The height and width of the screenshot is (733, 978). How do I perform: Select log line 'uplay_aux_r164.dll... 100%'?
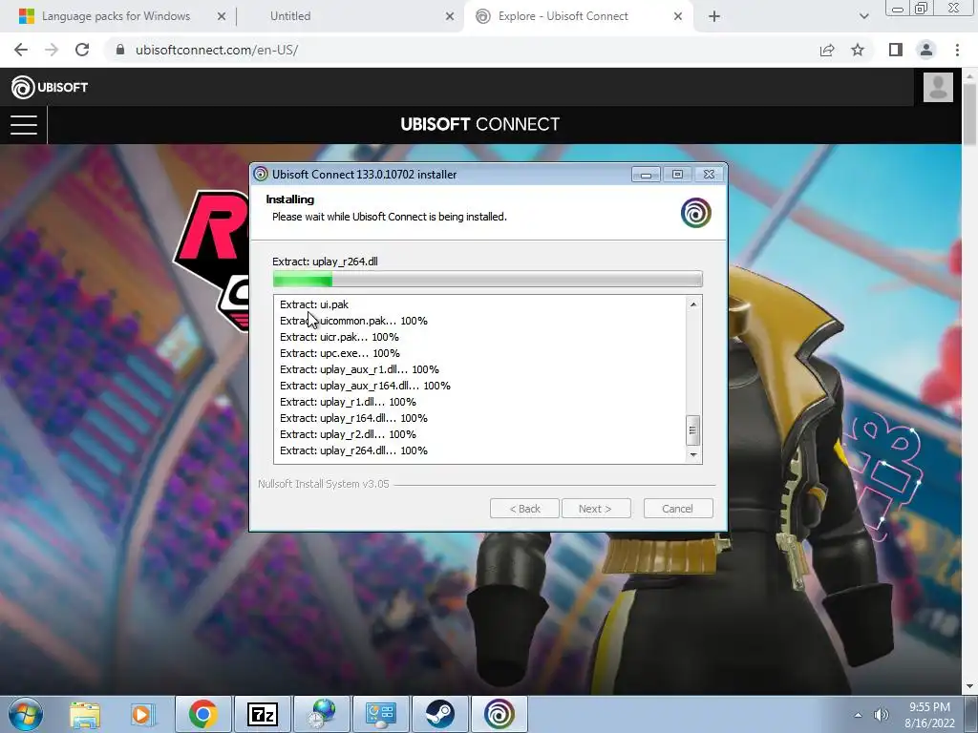(x=365, y=386)
